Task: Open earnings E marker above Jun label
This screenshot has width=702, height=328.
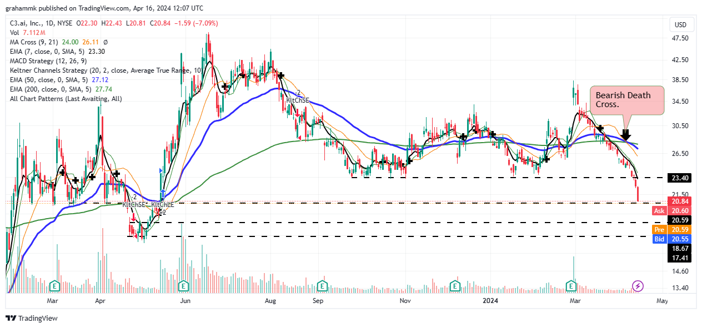Action: click(183, 286)
